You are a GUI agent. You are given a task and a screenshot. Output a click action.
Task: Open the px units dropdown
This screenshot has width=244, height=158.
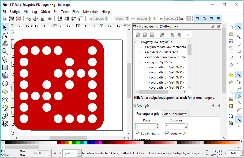189,19
